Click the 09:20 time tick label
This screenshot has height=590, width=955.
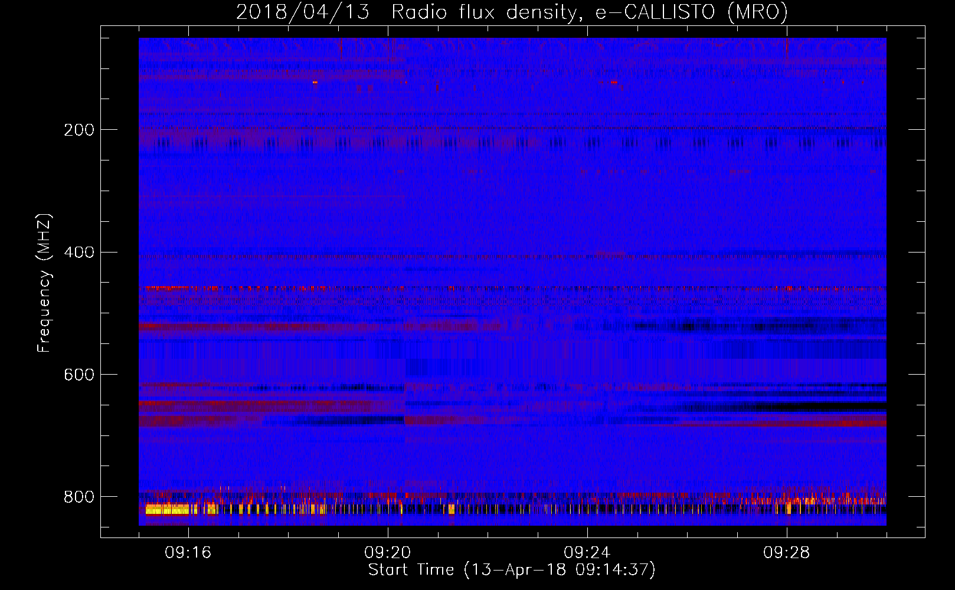(x=388, y=553)
